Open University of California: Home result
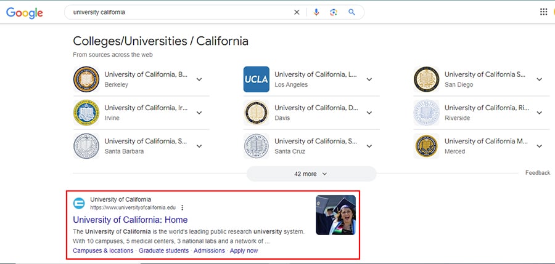Image resolution: width=555 pixels, height=264 pixels. pyautogui.click(x=130, y=220)
